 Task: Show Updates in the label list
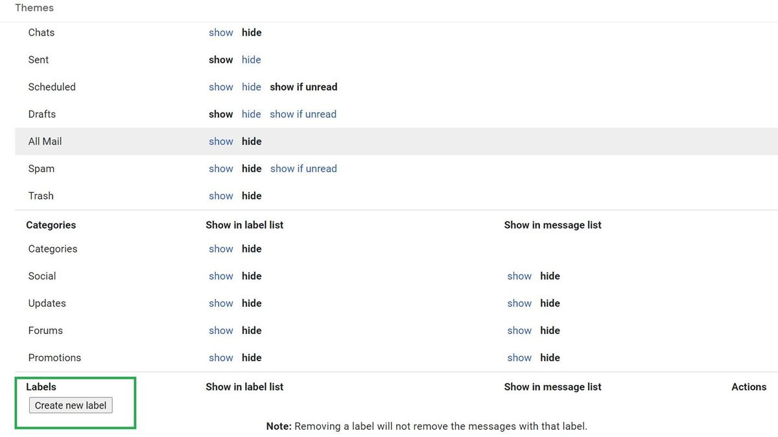pos(220,303)
